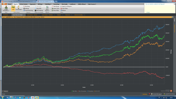
Task: Toggle the Non Showdown legend series
Action: click(82, 91)
